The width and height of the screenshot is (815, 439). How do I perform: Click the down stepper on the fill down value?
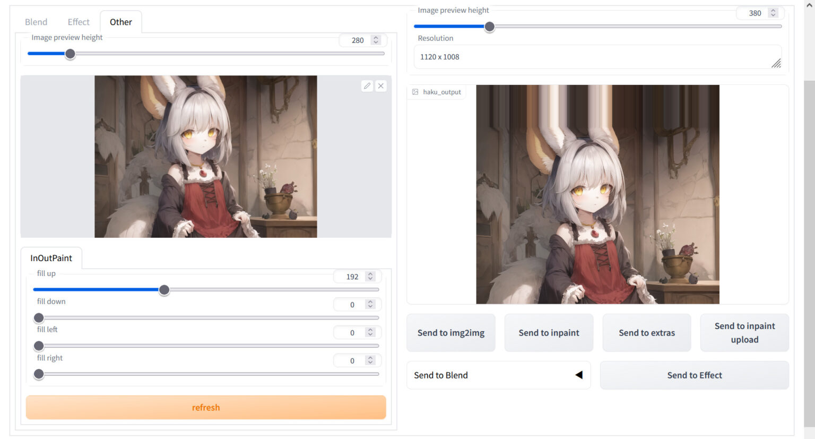click(369, 307)
